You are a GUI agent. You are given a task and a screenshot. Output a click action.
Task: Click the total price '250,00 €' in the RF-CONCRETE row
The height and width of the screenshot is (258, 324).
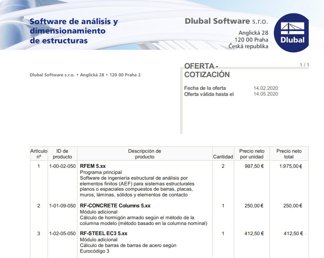coord(293,206)
